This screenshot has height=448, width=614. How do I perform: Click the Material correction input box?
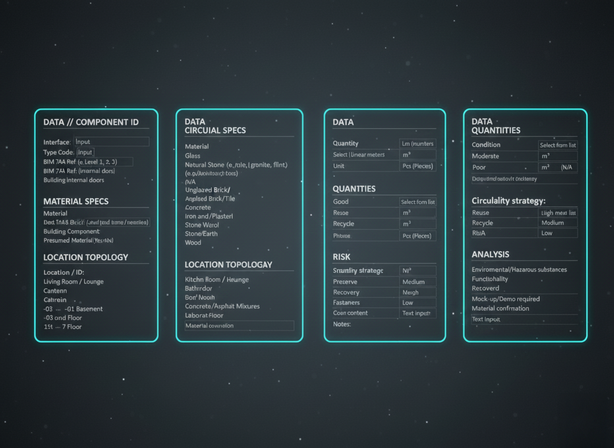tap(239, 326)
